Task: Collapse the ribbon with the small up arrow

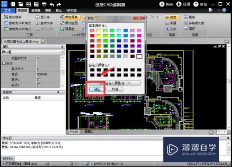Action: pyautogui.click(x=219, y=10)
